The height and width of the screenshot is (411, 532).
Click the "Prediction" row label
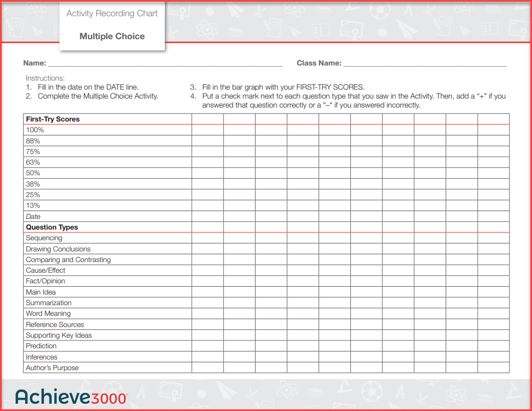pos(41,346)
